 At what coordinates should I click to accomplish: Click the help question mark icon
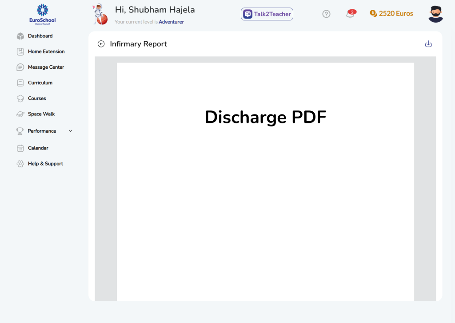[326, 14]
